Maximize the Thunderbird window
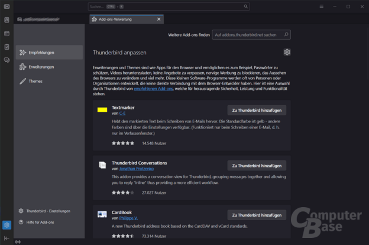The width and height of the screenshot is (369, 245). tap(348, 7)
